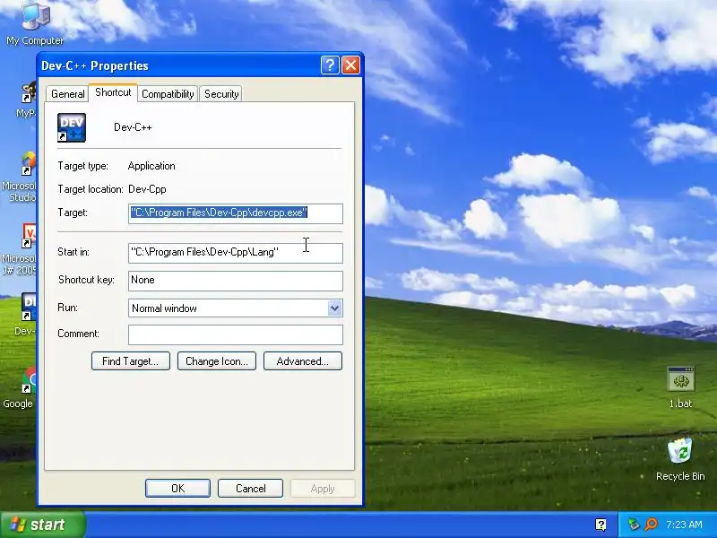Click the Target location 'Dev-Cpp' text
The image size is (717, 538).
coord(147,189)
